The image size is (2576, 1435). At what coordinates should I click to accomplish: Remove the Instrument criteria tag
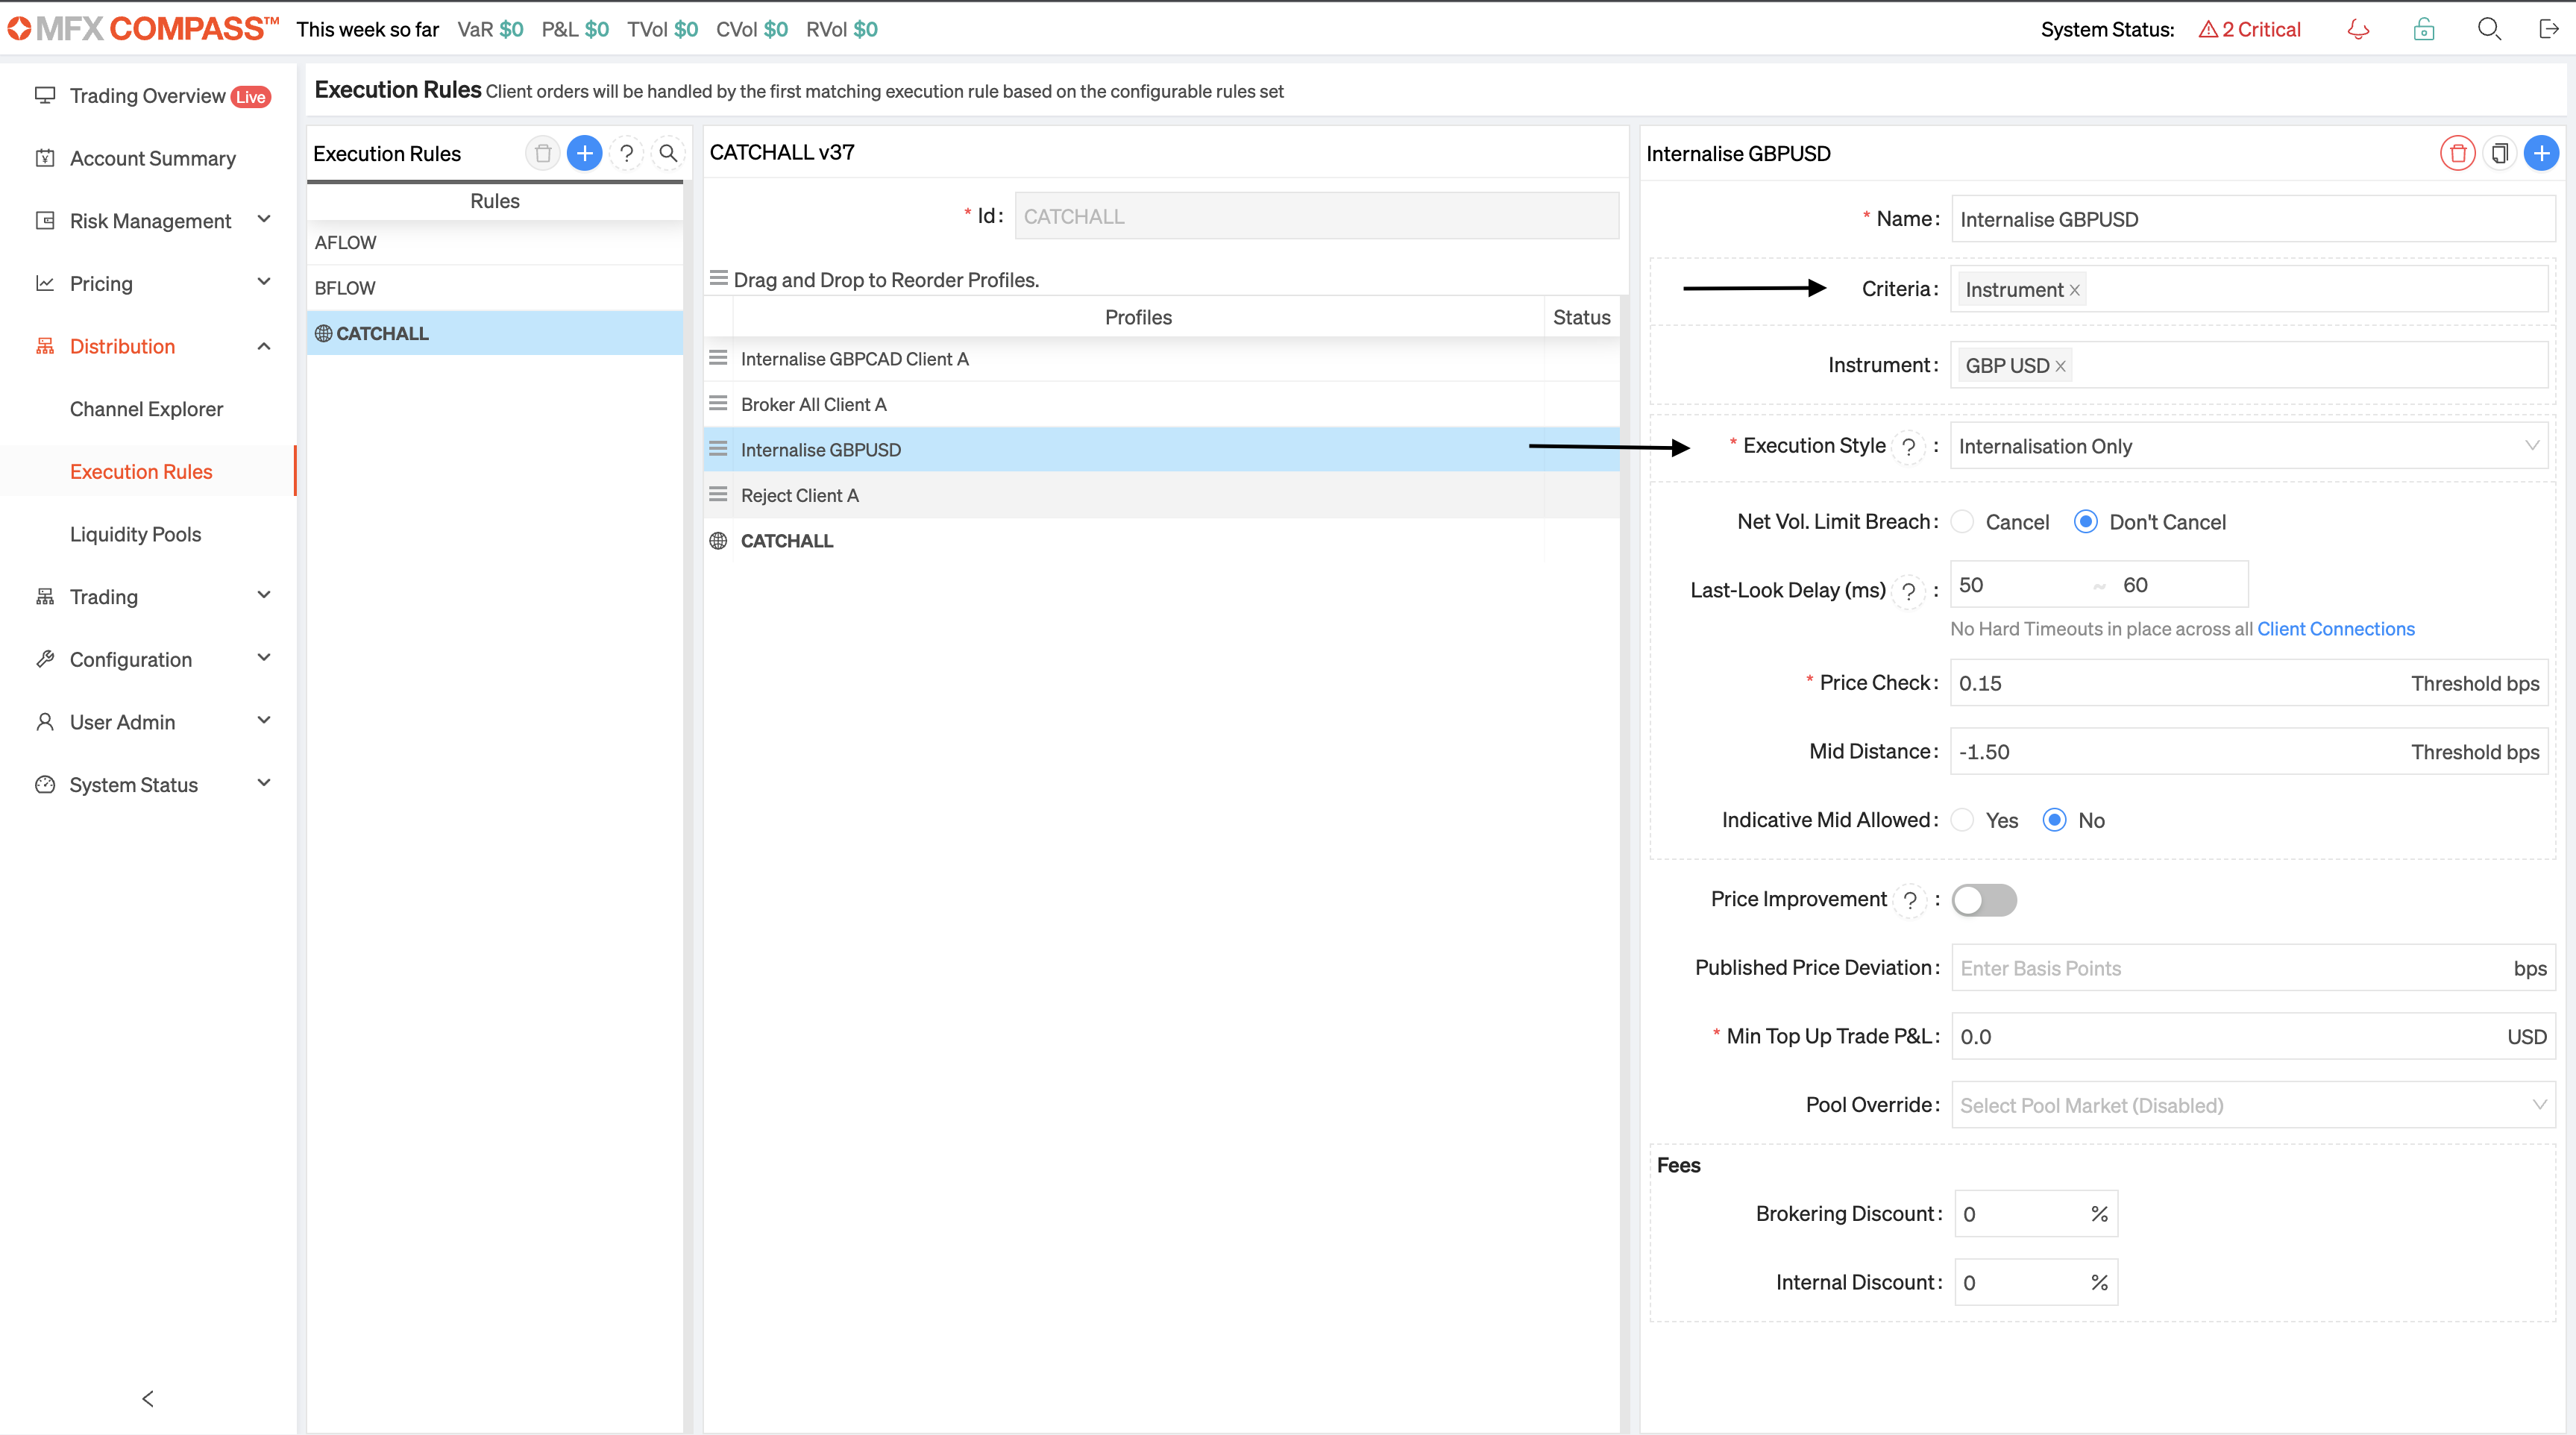[2075, 290]
